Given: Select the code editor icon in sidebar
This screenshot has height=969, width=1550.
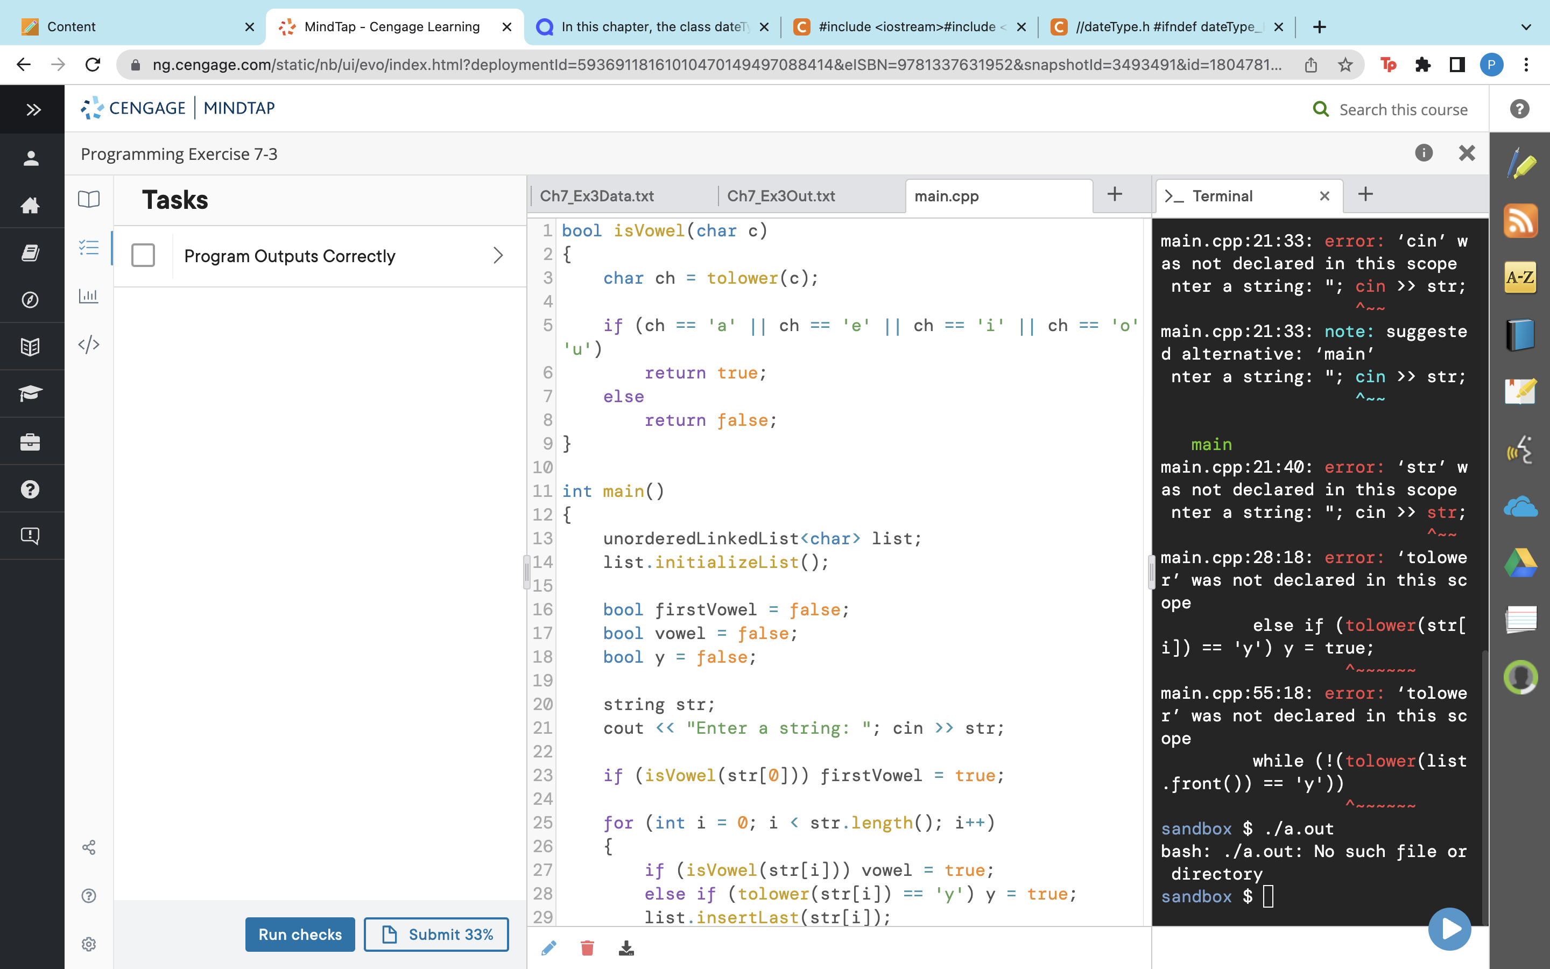Looking at the screenshot, I should [x=89, y=344].
